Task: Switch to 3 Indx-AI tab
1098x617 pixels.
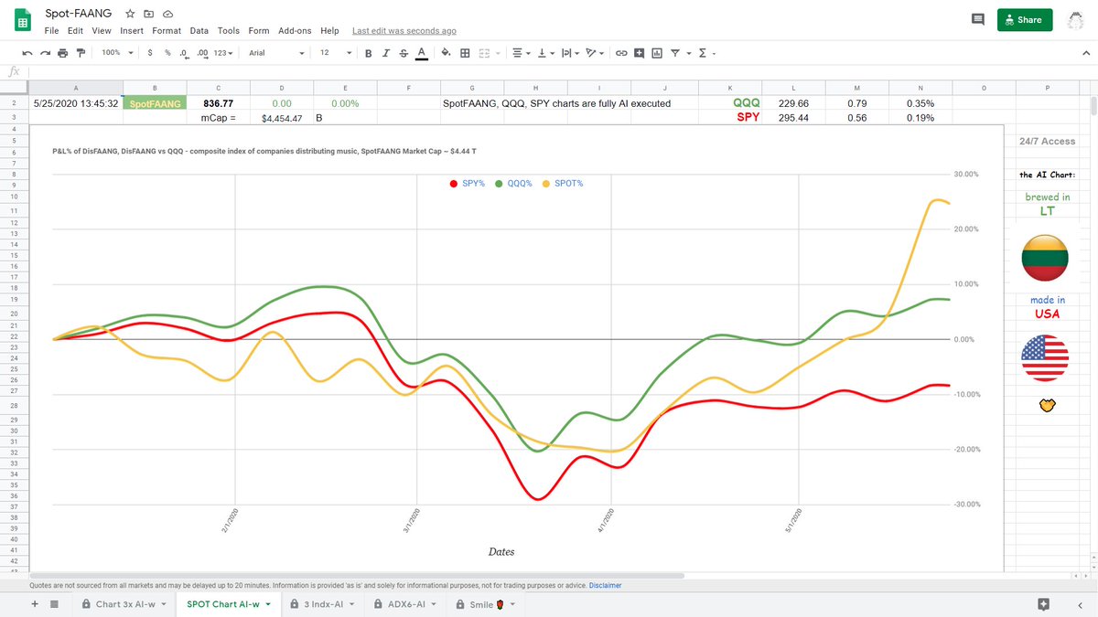Action: 323,604
